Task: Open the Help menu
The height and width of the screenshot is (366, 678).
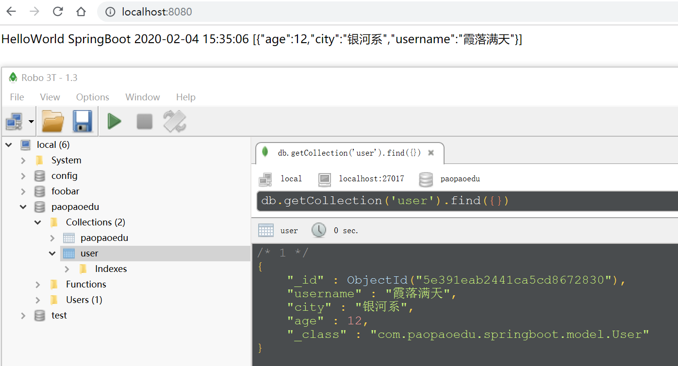Action: pyautogui.click(x=186, y=97)
